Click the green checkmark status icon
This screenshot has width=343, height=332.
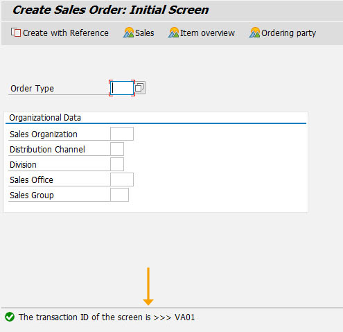pos(10,317)
